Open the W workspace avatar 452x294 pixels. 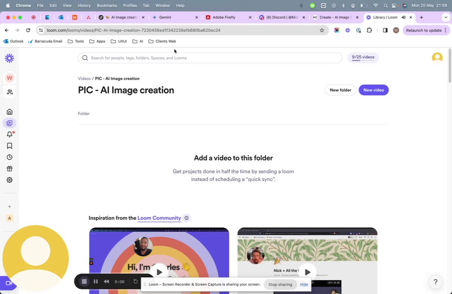9,78
